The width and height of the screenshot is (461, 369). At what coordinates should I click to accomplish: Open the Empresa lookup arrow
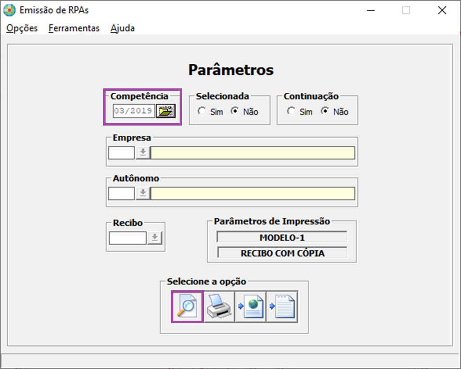[x=143, y=153]
